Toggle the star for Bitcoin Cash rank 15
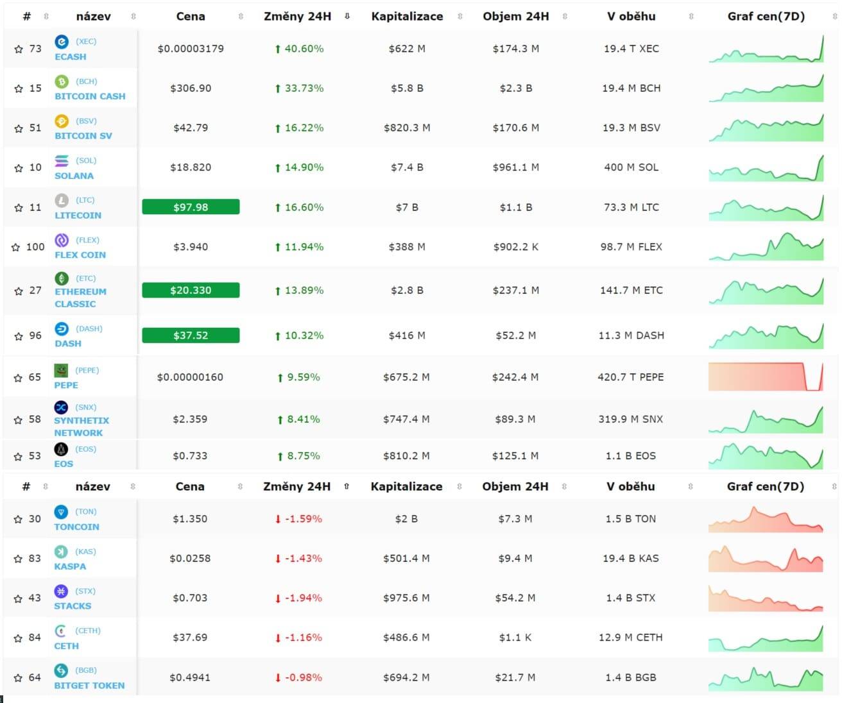Image resolution: width=842 pixels, height=703 pixels. pos(19,89)
